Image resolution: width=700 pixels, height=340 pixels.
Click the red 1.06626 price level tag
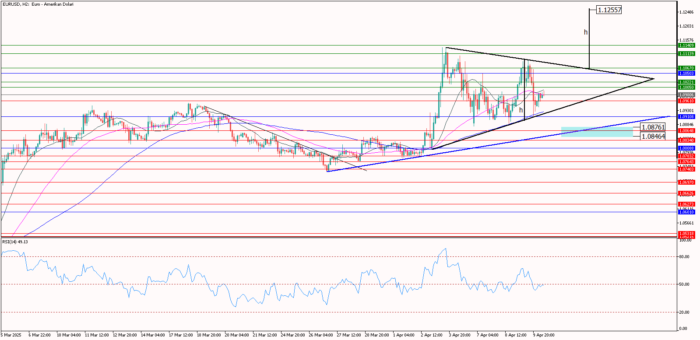click(686, 193)
